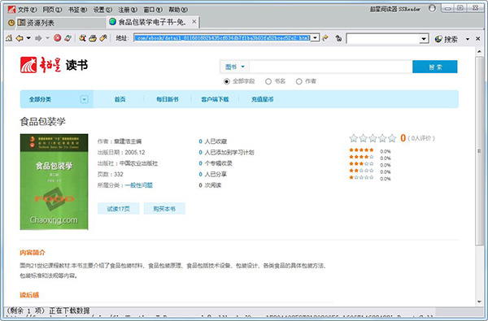
Task: Select the 全部字段 radio button
Action: pyautogui.click(x=227, y=81)
